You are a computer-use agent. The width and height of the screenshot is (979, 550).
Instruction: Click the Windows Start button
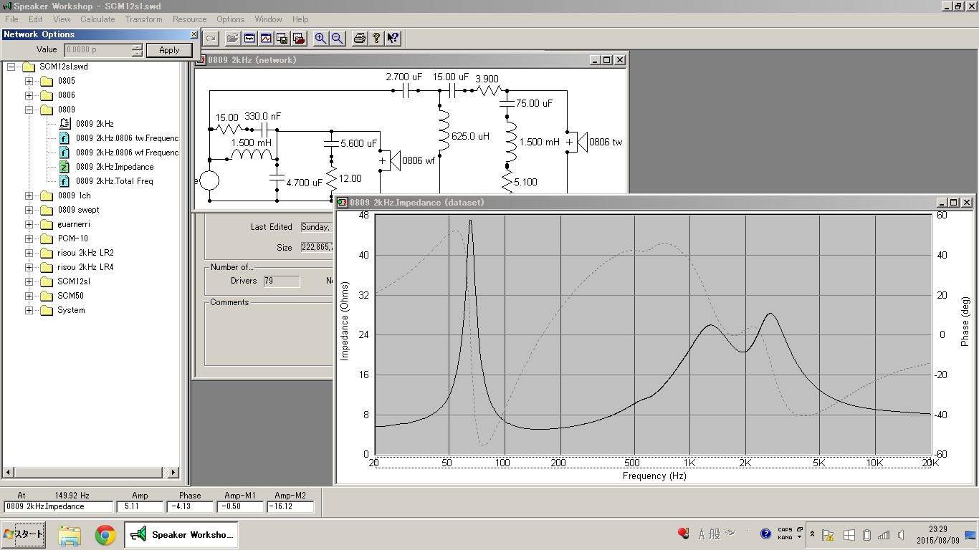point(24,534)
